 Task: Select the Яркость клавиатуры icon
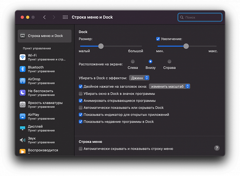click(22, 104)
